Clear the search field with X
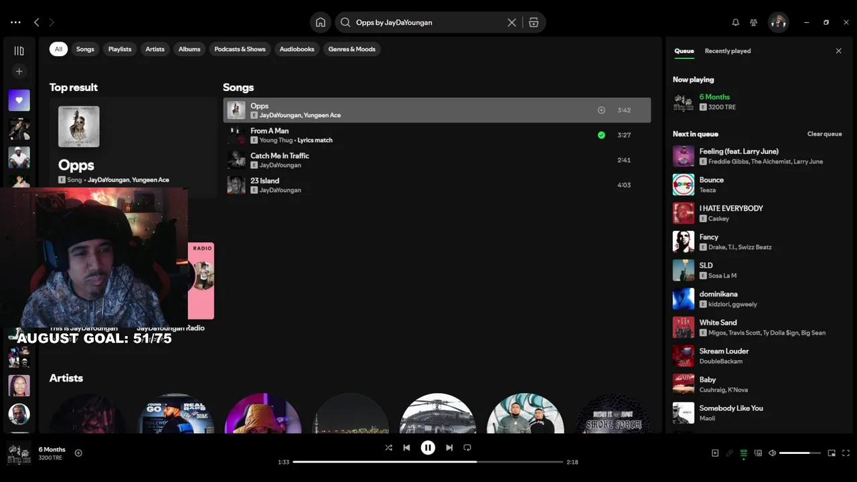 point(512,22)
